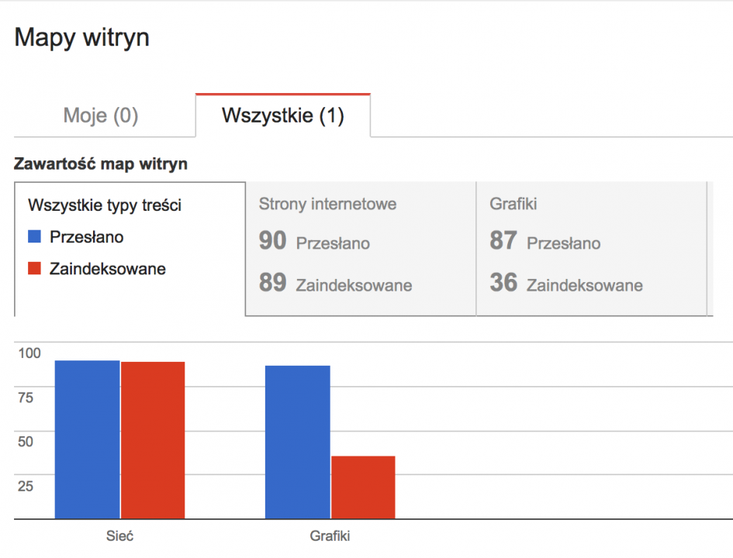Viewport: 733px width, 558px height.
Task: Click the 87 Przesłano graphics count
Action: 545,241
